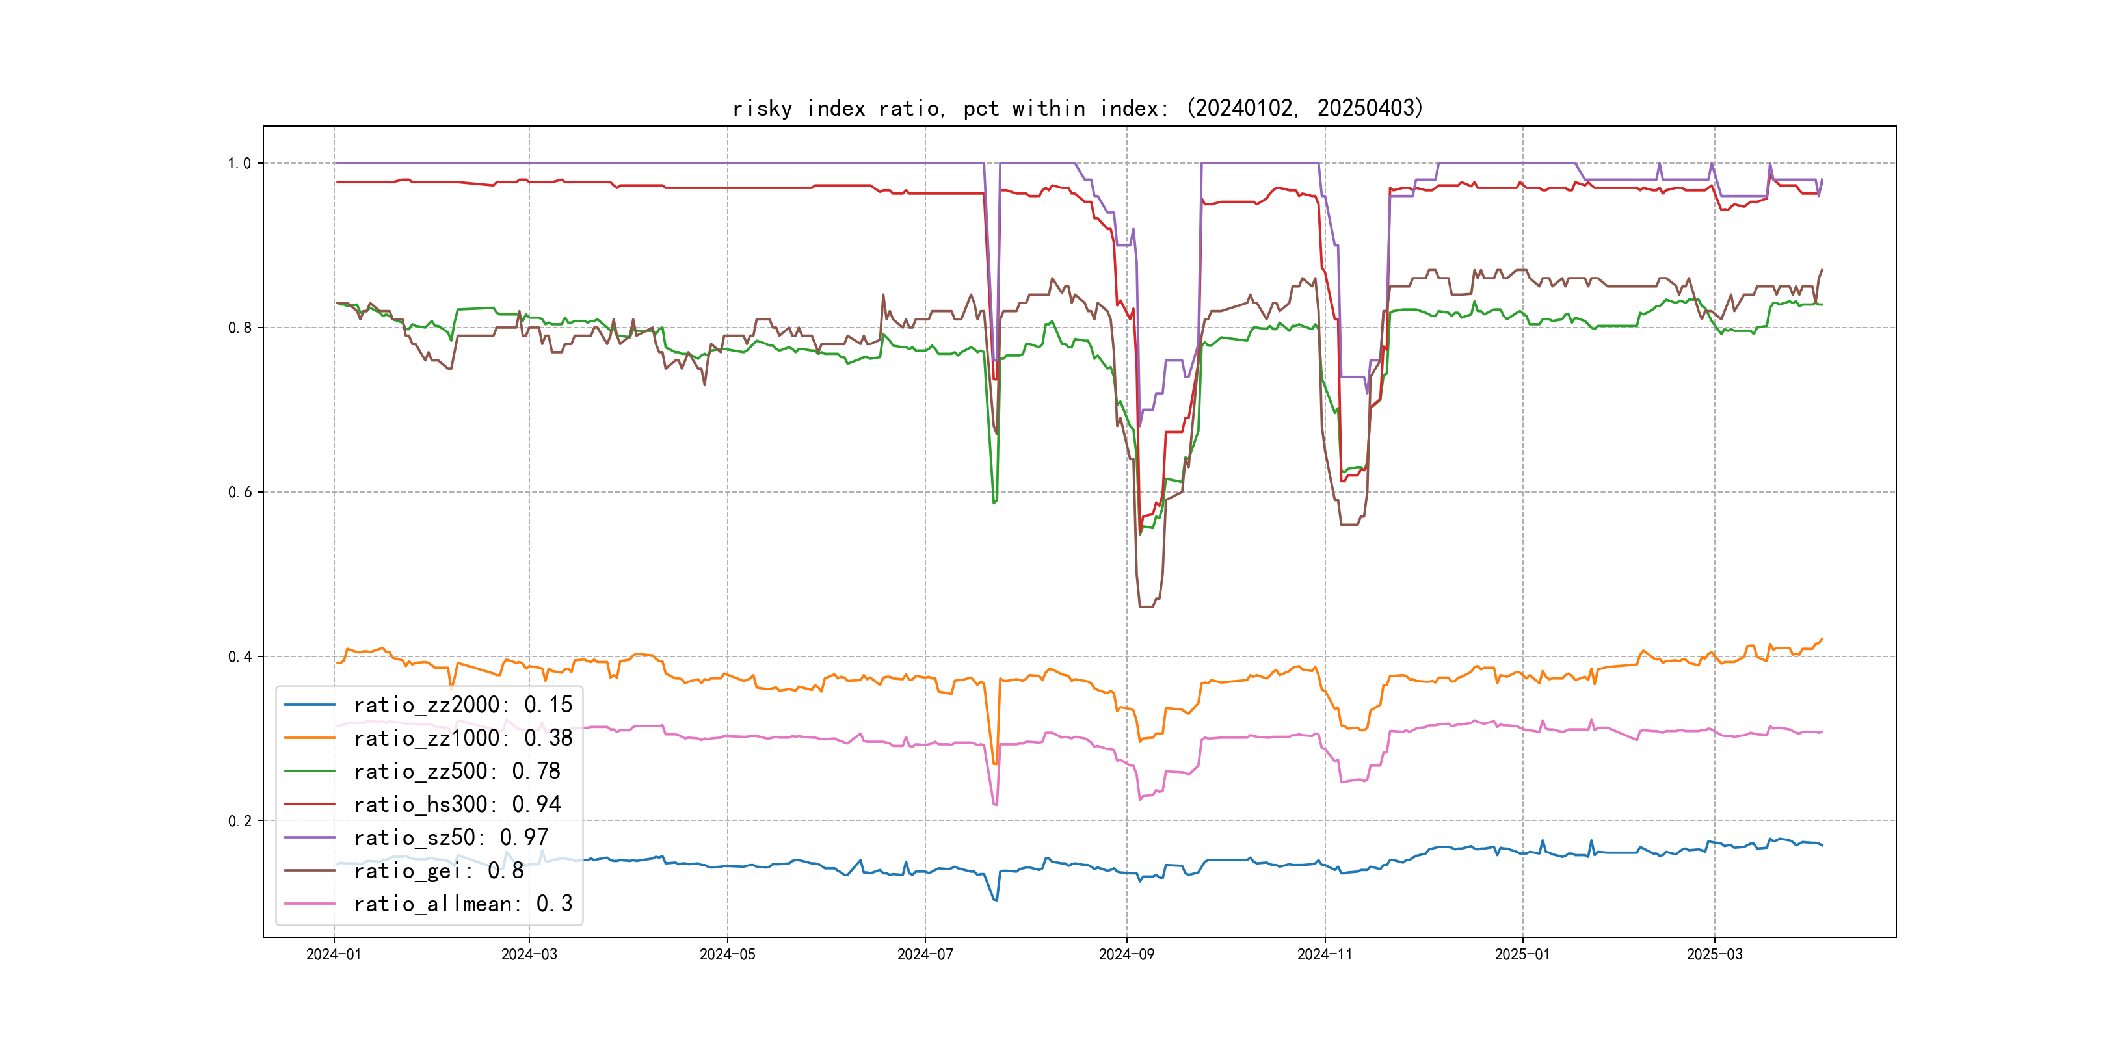
Task: Click the 1.0 y-axis tick label
Action: click(240, 164)
